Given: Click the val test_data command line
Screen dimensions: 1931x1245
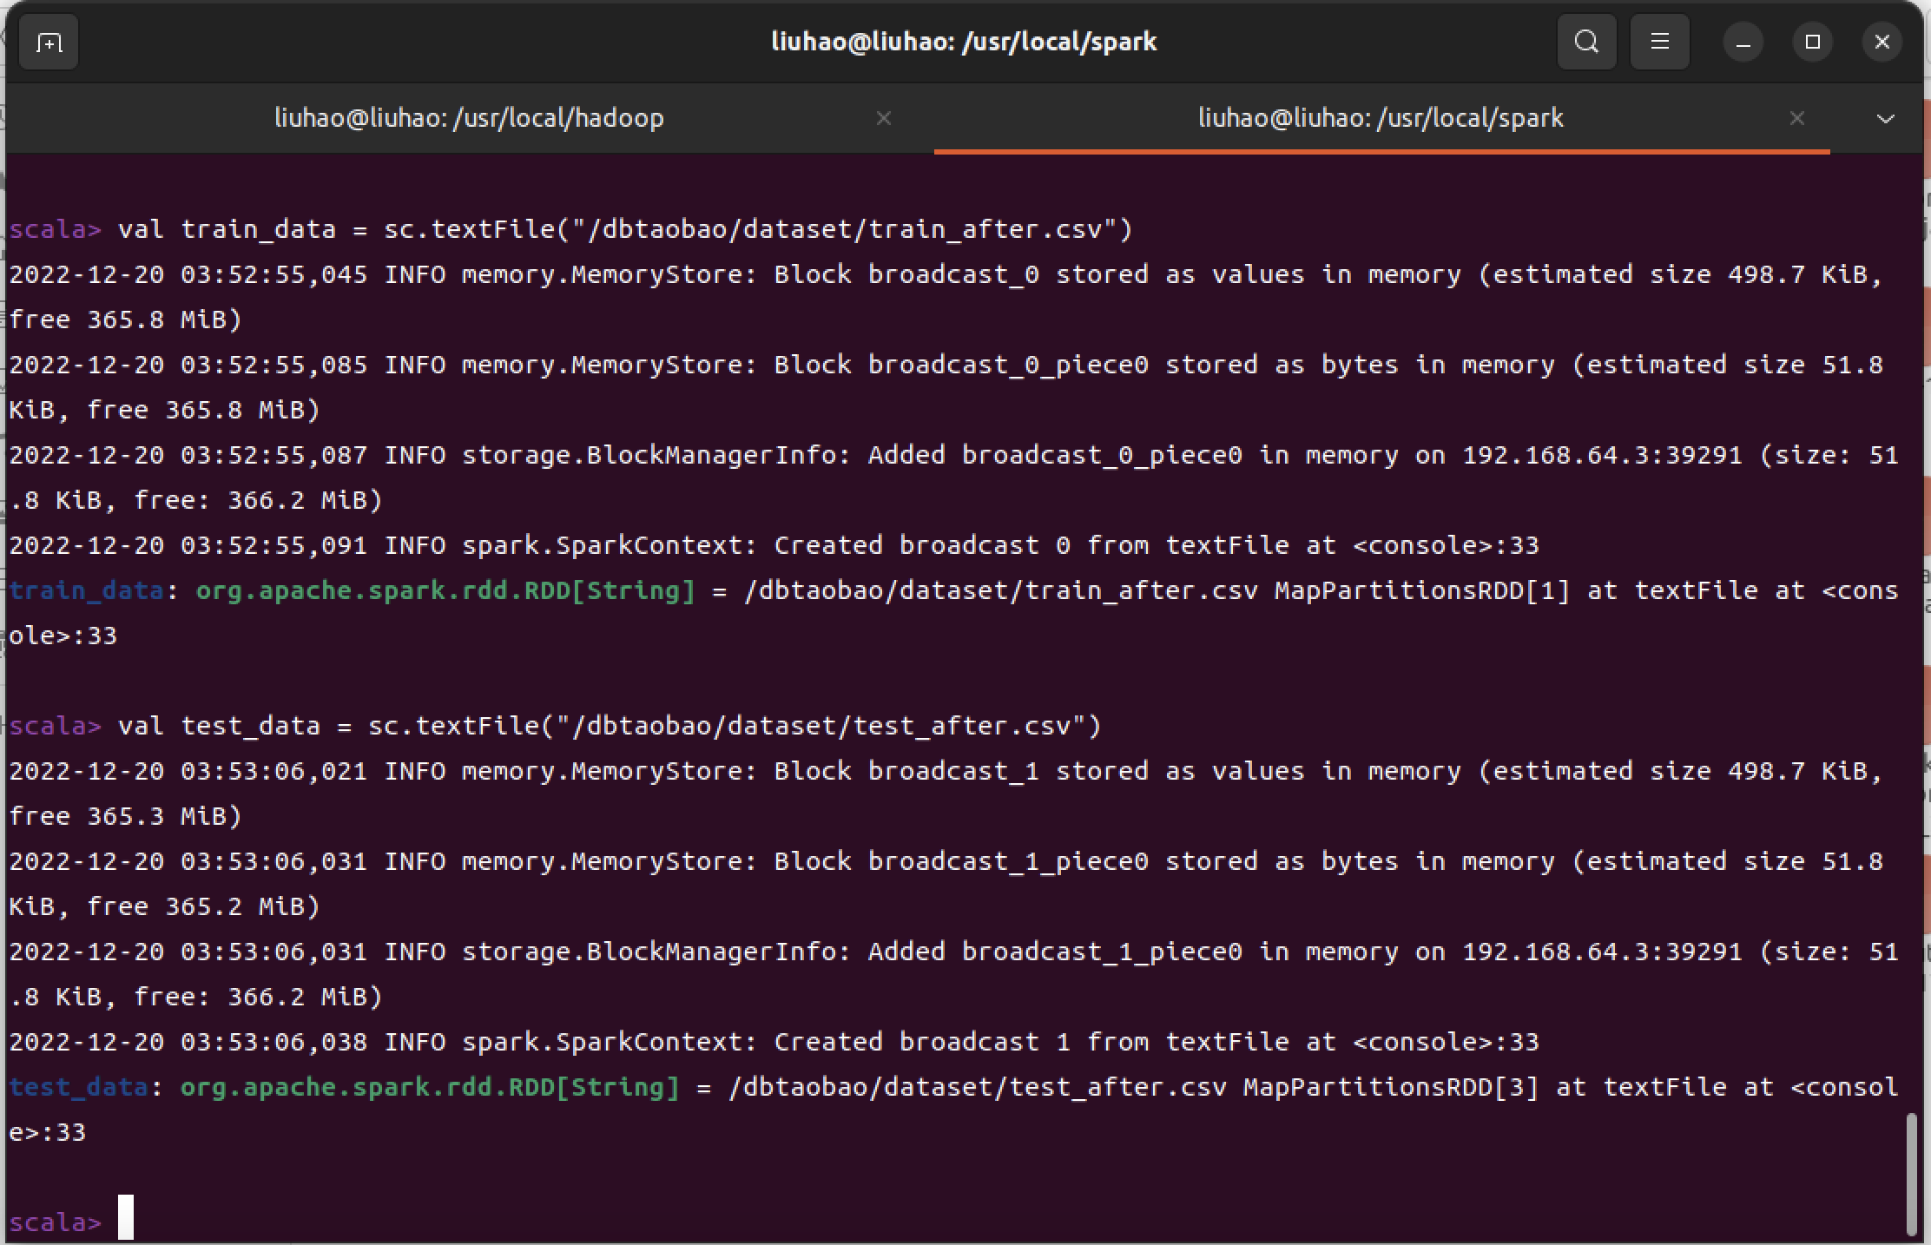Looking at the screenshot, I should pyautogui.click(x=608, y=726).
